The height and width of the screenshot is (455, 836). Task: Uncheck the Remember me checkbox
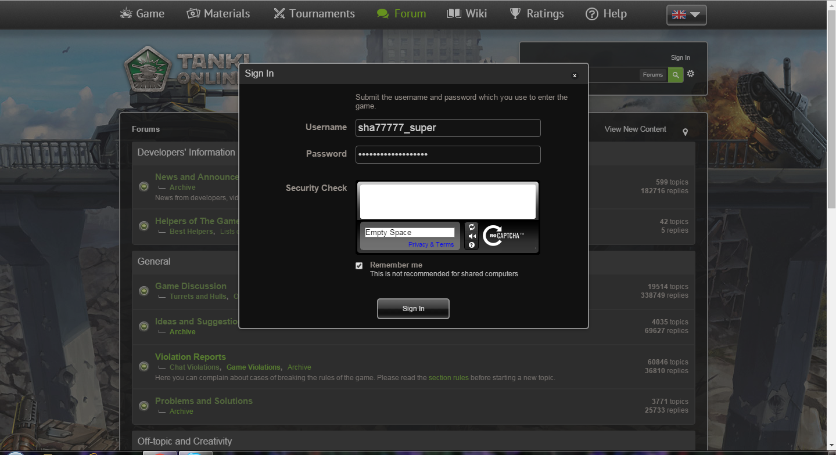click(x=359, y=266)
